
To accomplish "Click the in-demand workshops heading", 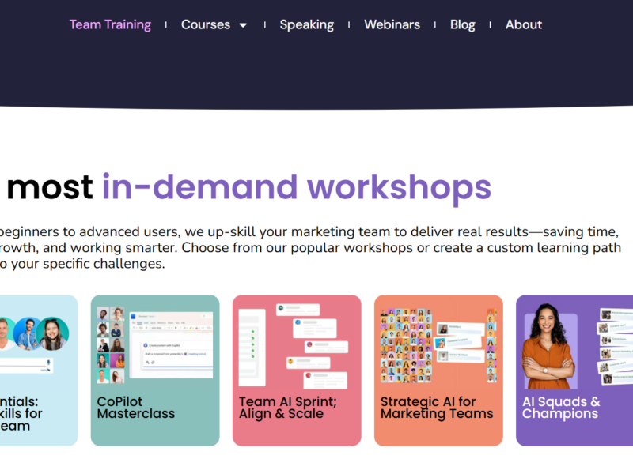I will [245, 187].
